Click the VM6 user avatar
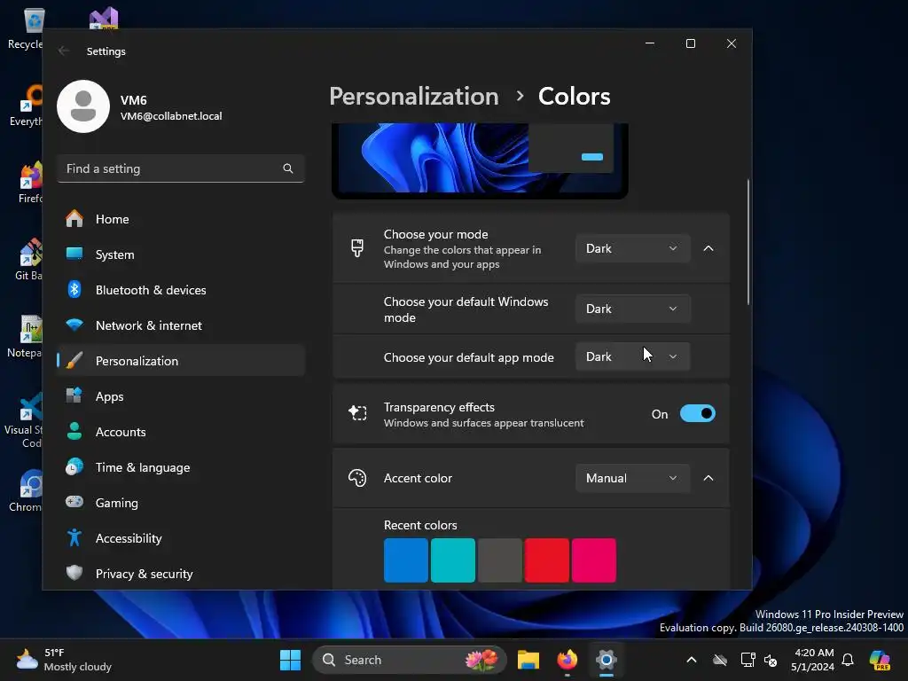Viewport: 908px width, 681px height. [x=83, y=106]
